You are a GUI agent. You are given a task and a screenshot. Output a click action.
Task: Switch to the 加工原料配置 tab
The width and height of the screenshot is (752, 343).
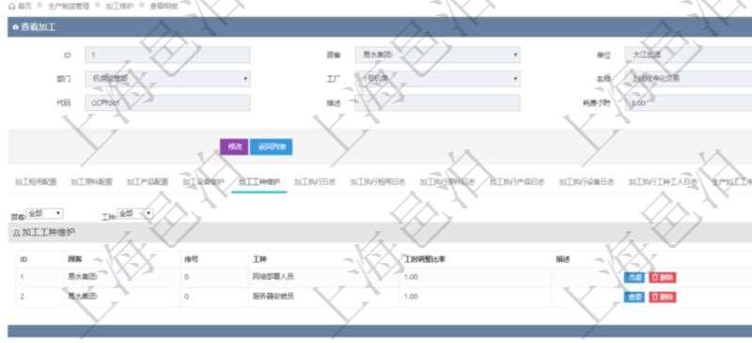point(91,182)
